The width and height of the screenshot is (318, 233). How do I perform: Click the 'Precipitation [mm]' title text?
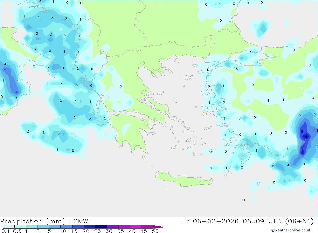tap(32, 221)
